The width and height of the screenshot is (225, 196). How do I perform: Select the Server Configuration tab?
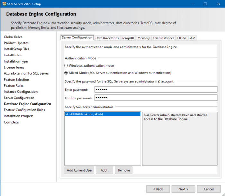(x=77, y=38)
